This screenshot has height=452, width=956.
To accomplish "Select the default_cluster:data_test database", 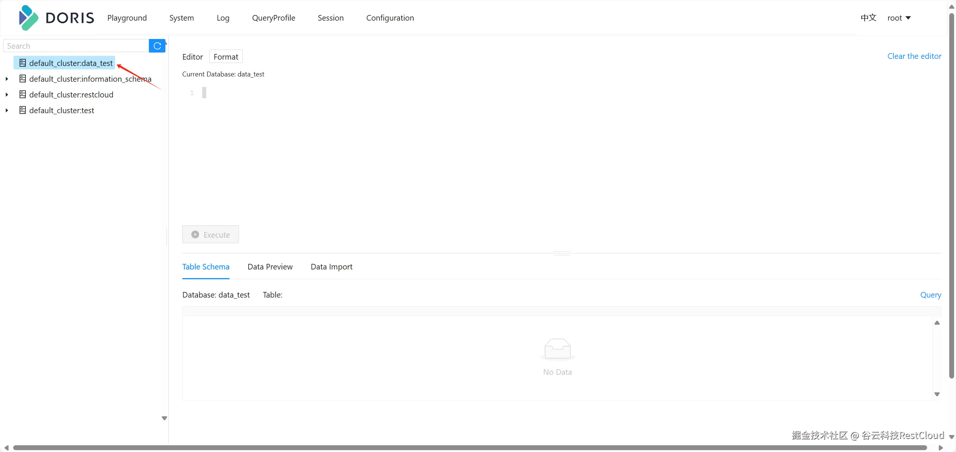I will pos(65,63).
